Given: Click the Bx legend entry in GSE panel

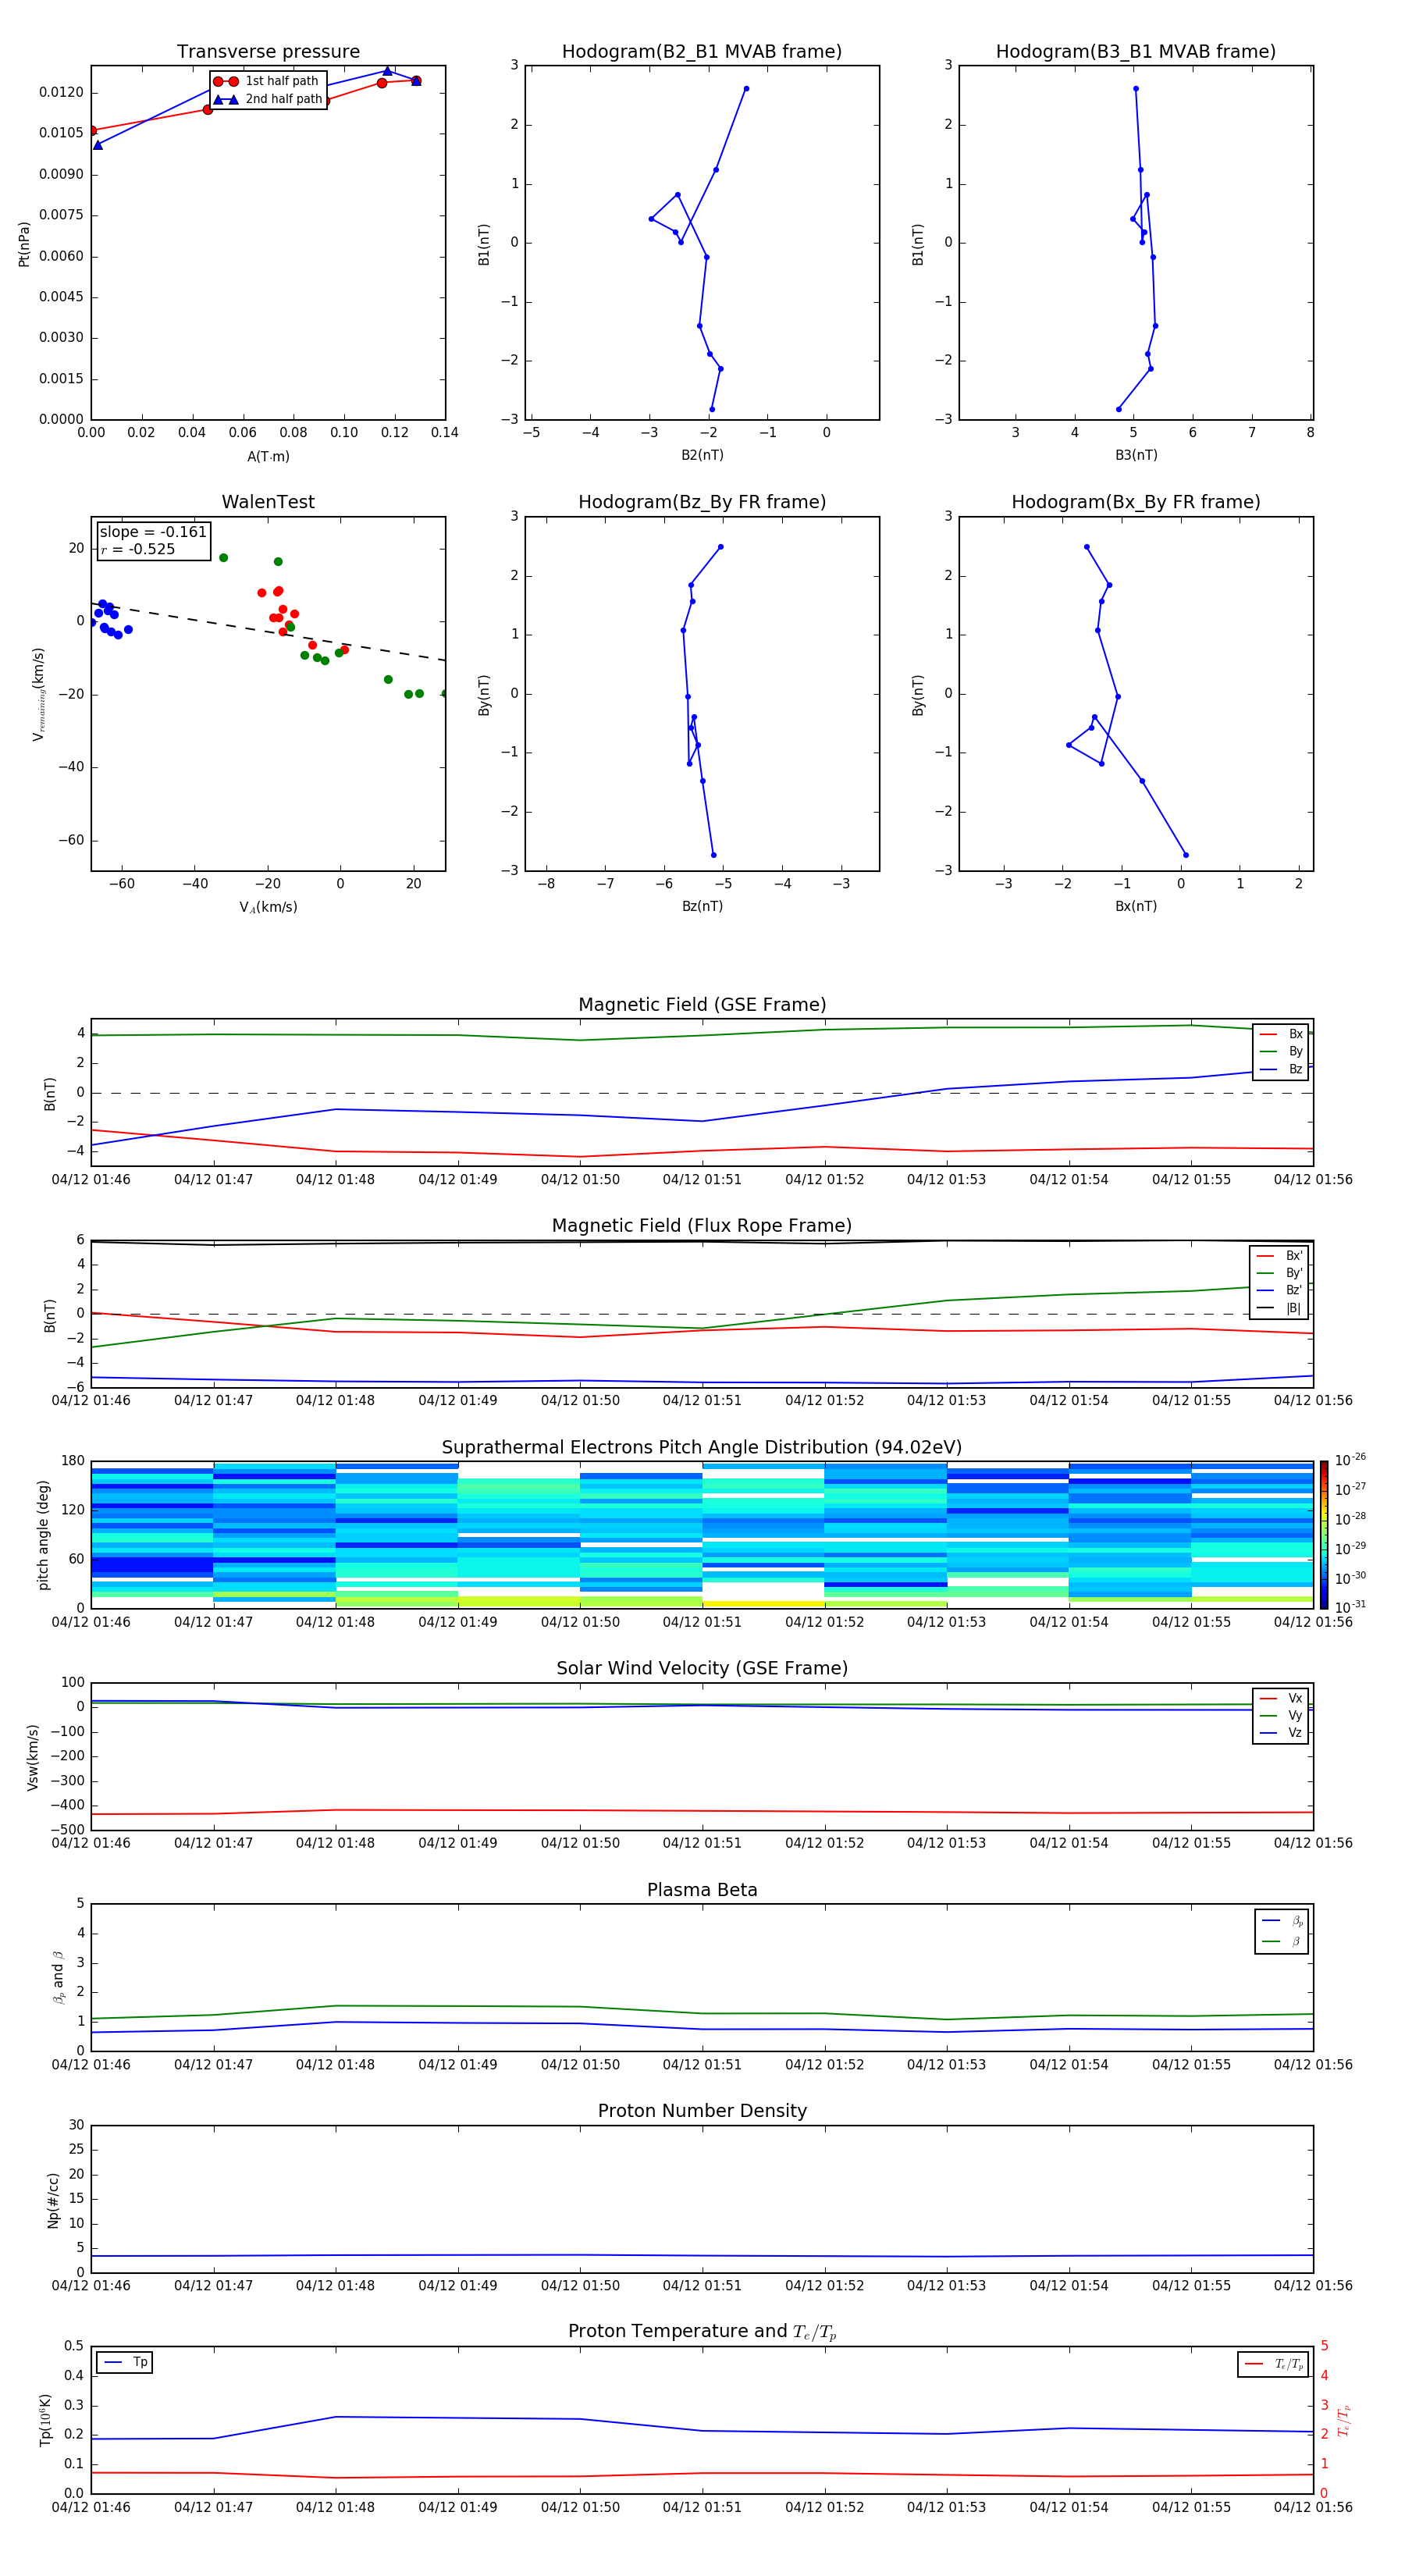Looking at the screenshot, I should (1281, 1034).
